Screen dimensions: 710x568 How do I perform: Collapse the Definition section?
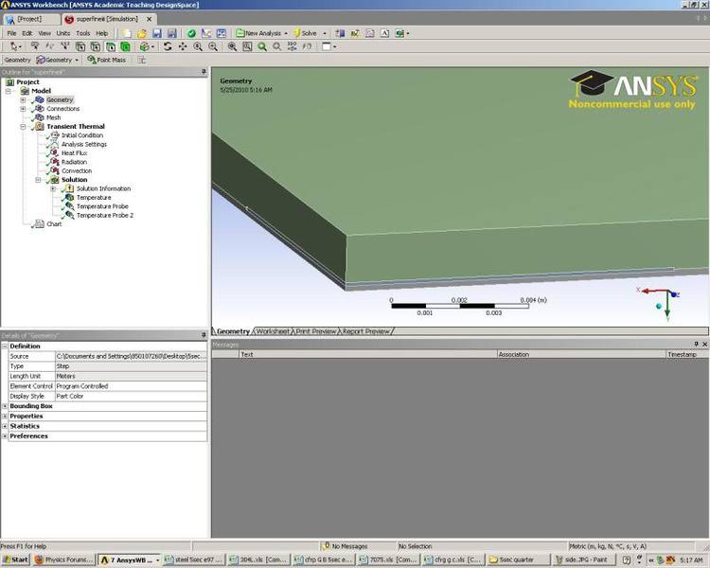click(x=5, y=346)
